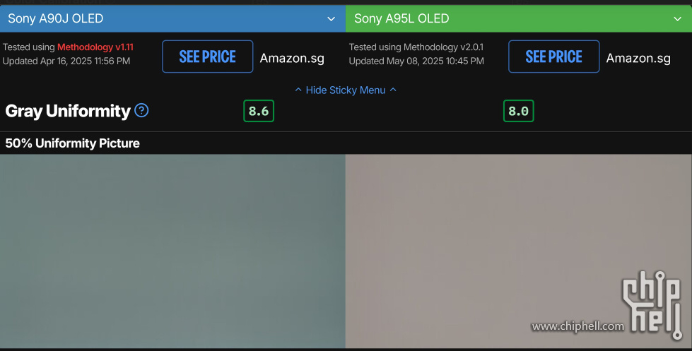The width and height of the screenshot is (692, 351).
Task: Click the Gray Uniformity heading
Action: pos(68,111)
